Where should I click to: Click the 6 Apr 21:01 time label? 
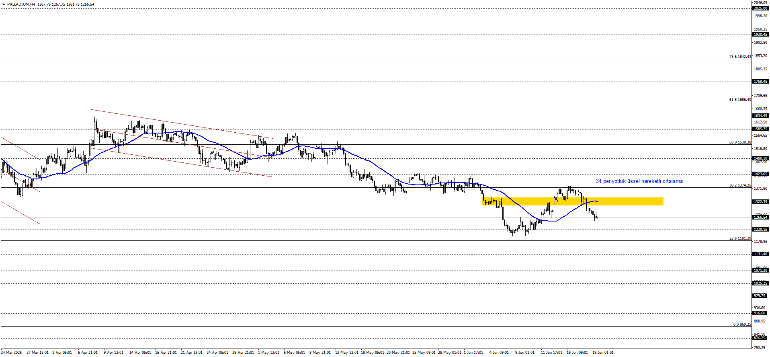(x=88, y=353)
